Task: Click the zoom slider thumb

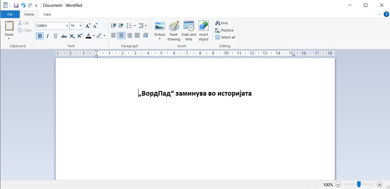Action: tap(359, 184)
